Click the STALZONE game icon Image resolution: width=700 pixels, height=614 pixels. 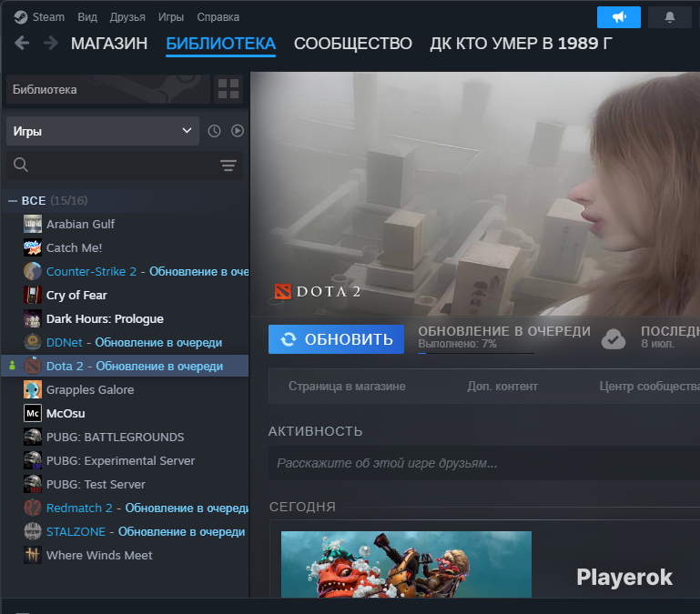[33, 531]
